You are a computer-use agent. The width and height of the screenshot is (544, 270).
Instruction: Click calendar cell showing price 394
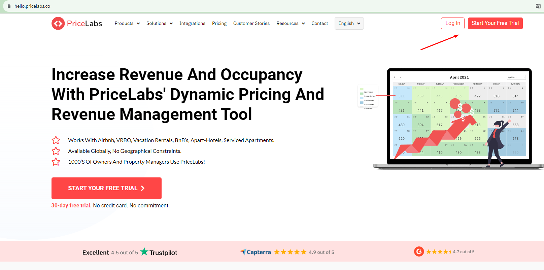(x=421, y=121)
